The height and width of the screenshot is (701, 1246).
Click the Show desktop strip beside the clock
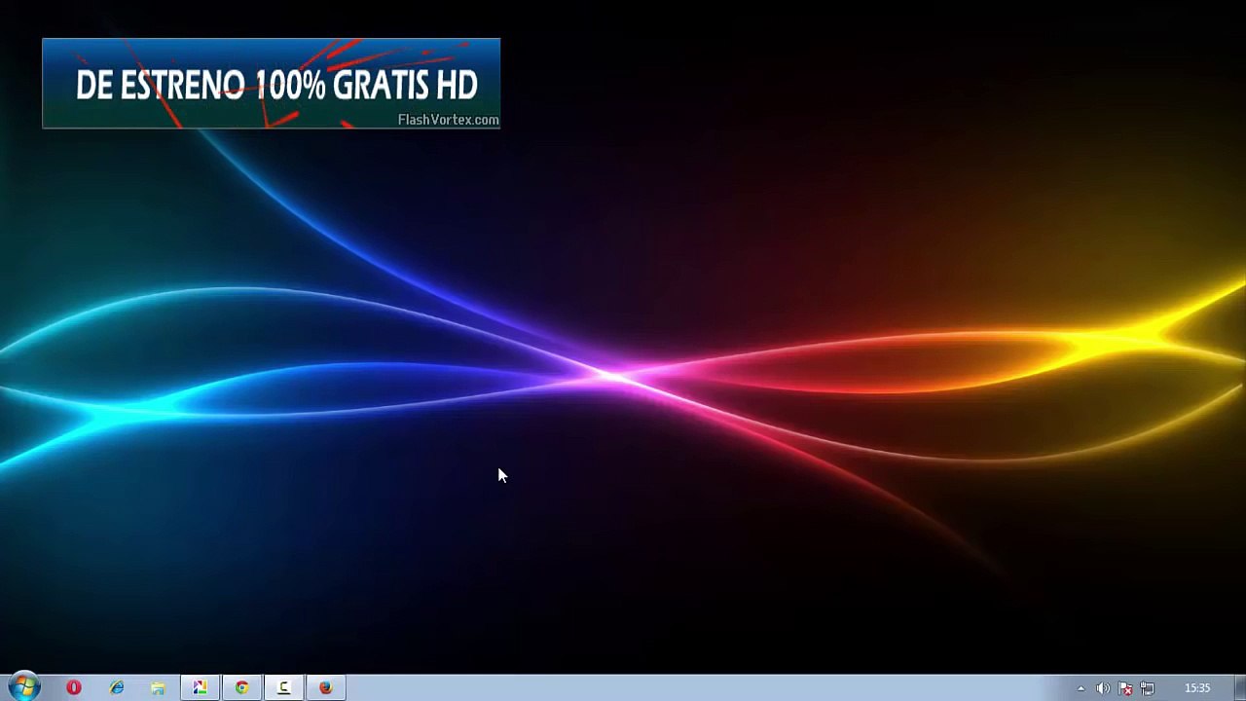click(1238, 687)
